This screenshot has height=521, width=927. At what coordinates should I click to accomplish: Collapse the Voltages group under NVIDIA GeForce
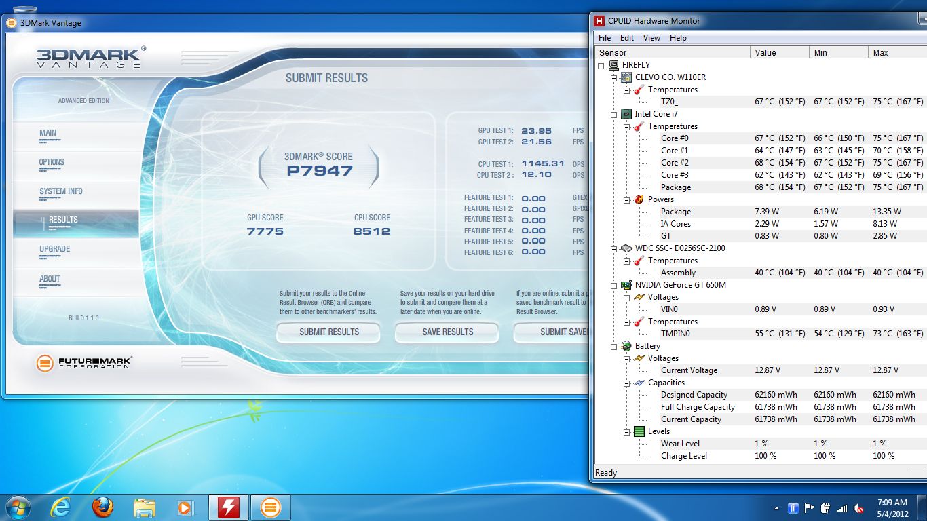pos(627,297)
